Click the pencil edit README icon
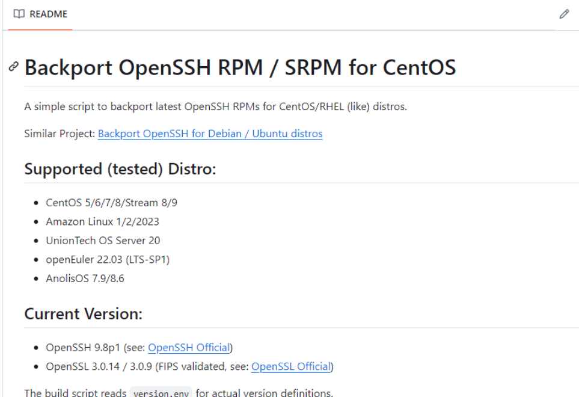 pos(563,14)
